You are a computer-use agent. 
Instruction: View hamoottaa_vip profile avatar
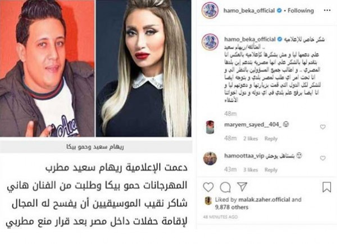pos(210,158)
